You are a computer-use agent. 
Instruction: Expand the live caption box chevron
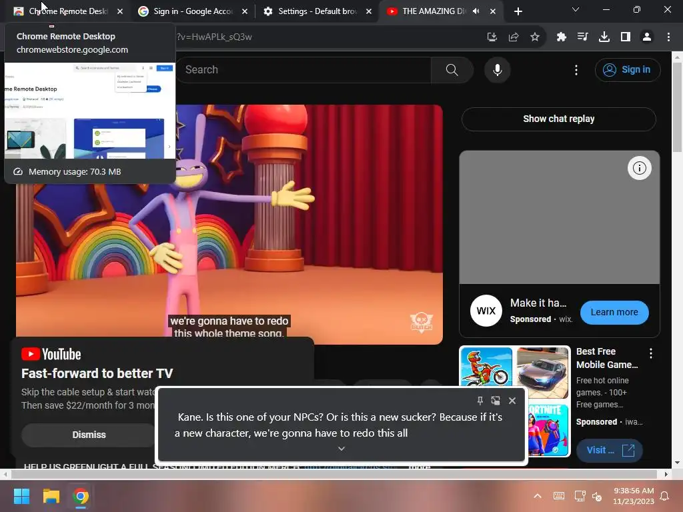[341, 449]
